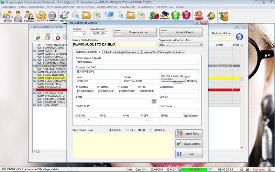Click the Pesquisar Vendas button
275x172 pixels.
point(135,32)
